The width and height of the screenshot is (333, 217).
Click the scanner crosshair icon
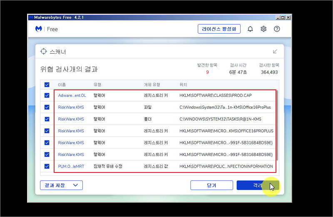44,51
